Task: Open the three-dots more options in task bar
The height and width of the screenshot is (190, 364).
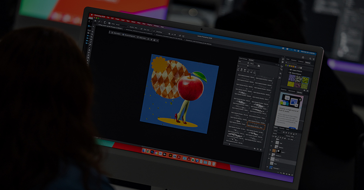Action: point(157,40)
